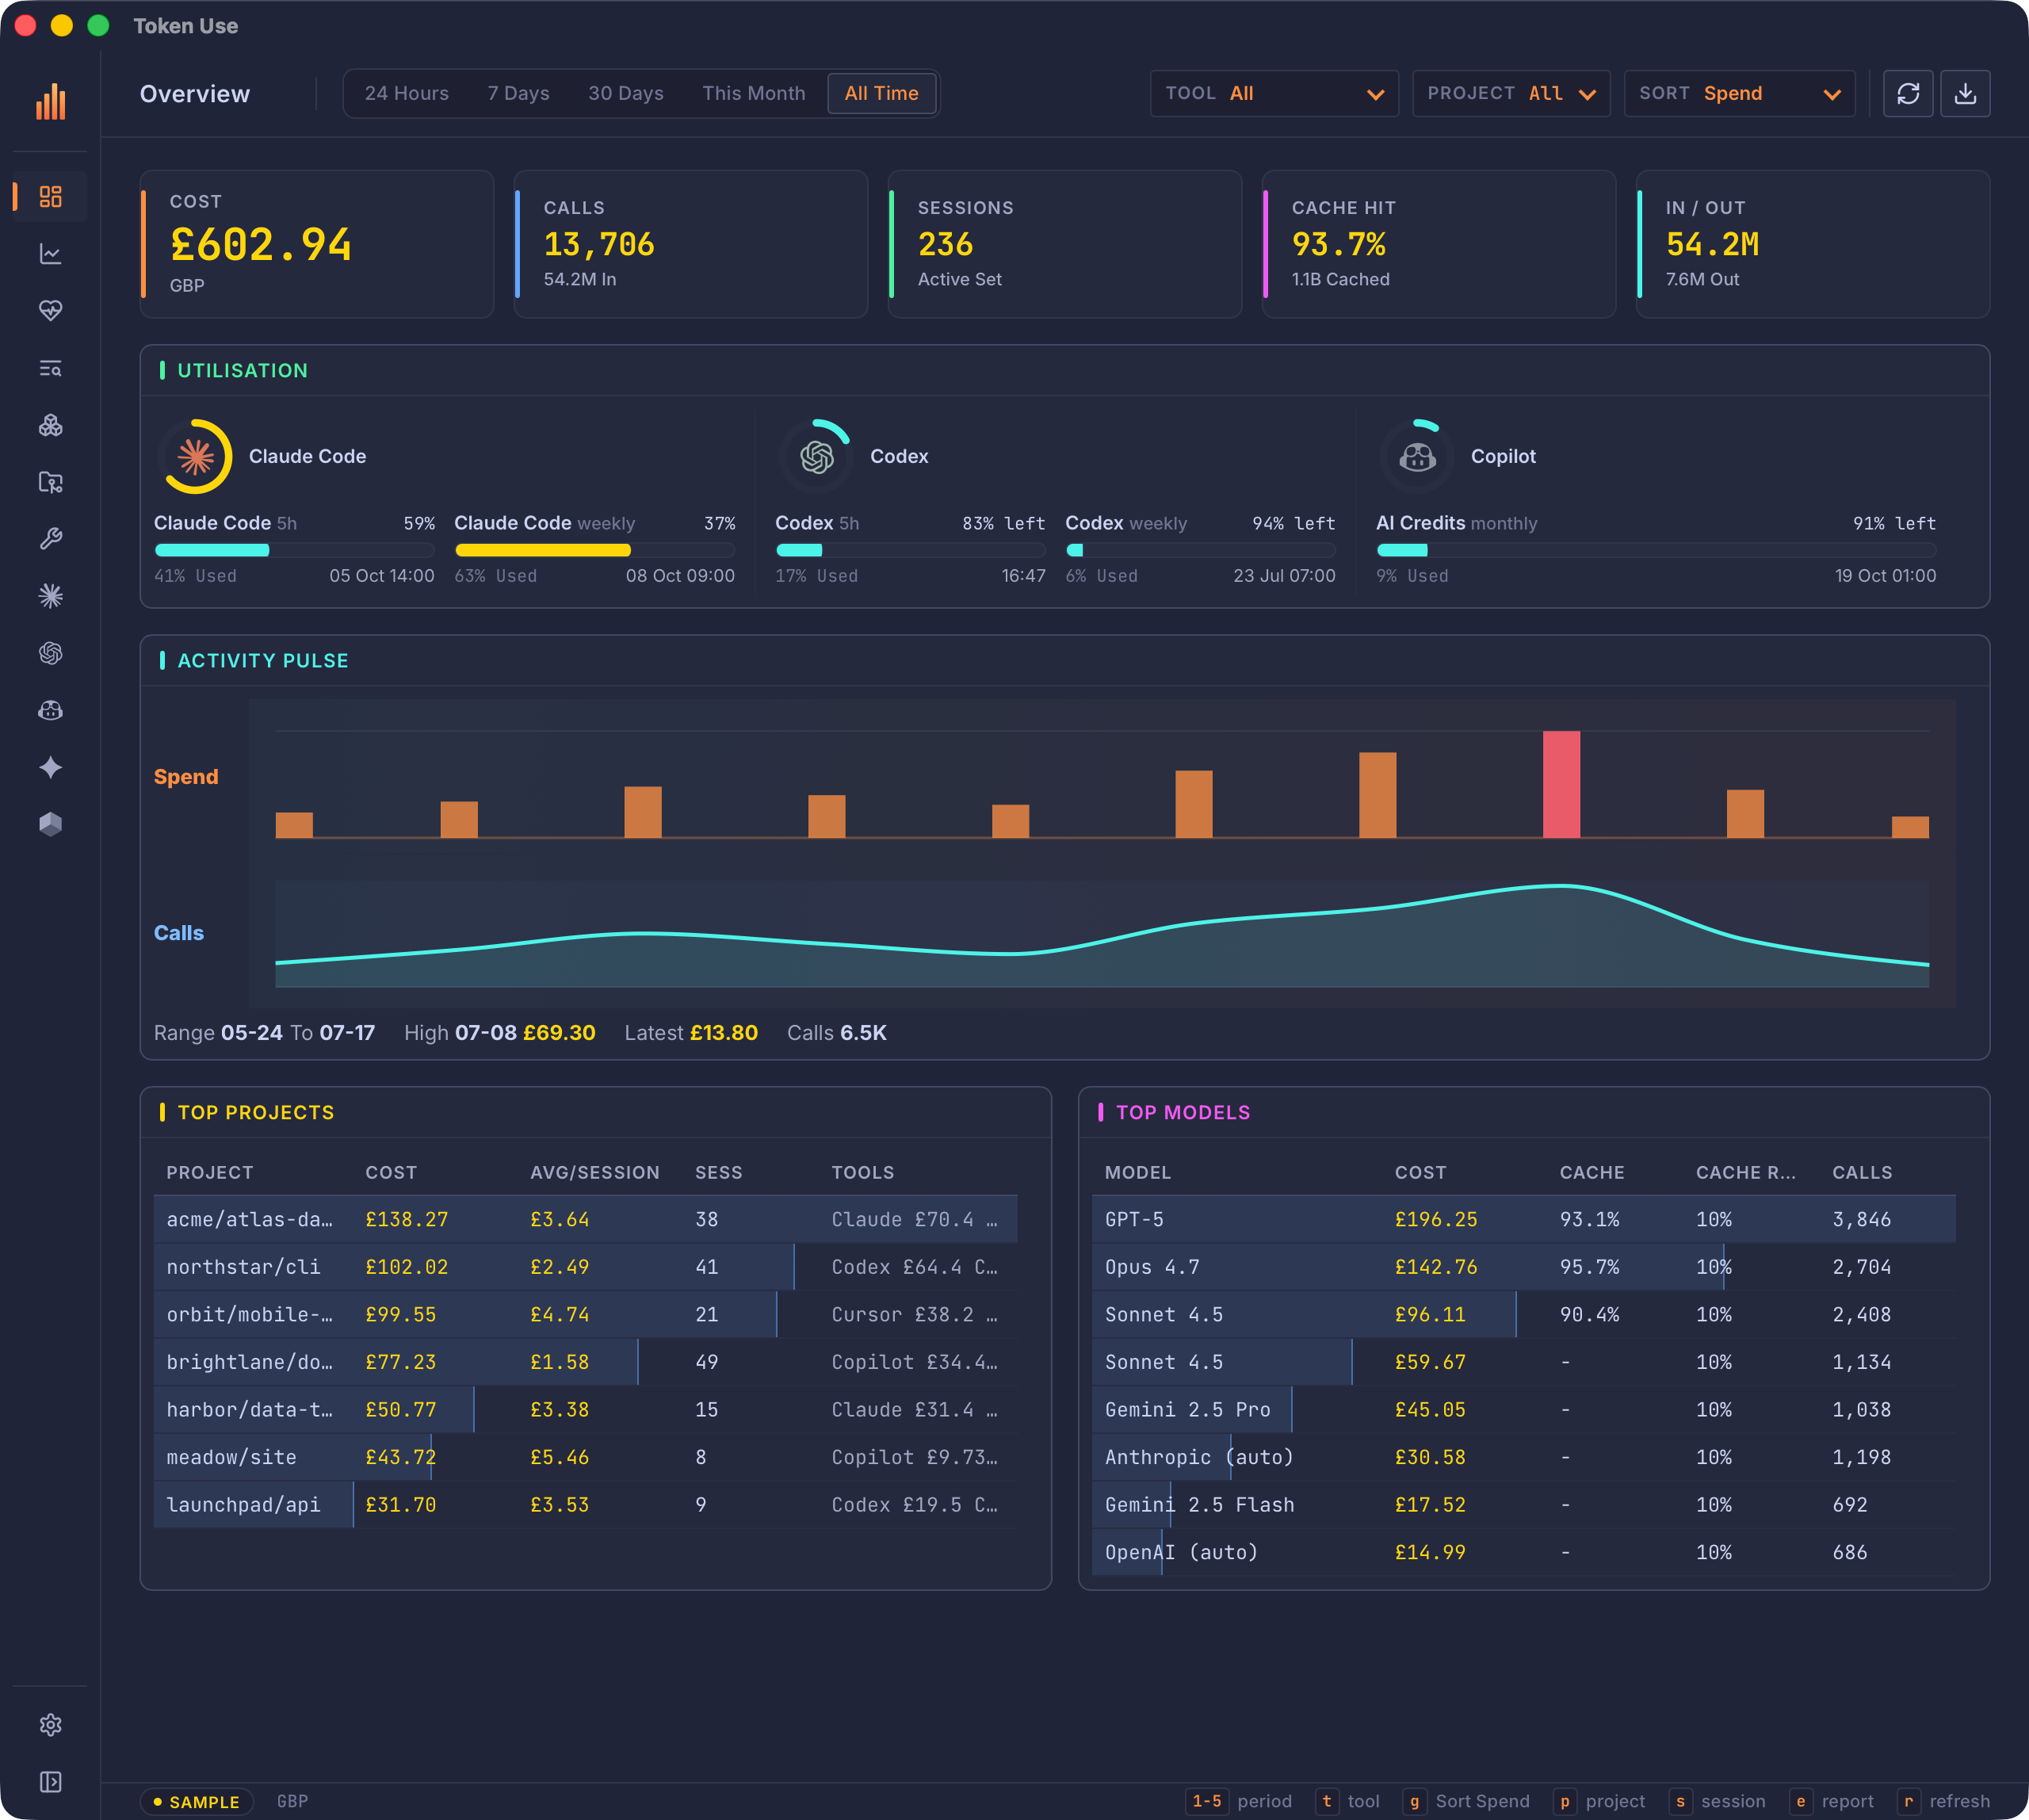Select the 7 Days period tab
The width and height of the screenshot is (2029, 1820).
coord(518,93)
